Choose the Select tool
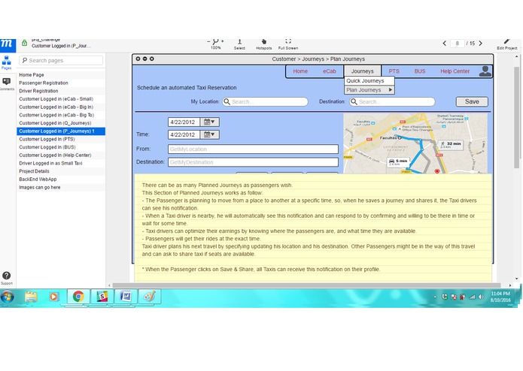This screenshot has height=371, width=523. pyautogui.click(x=239, y=44)
